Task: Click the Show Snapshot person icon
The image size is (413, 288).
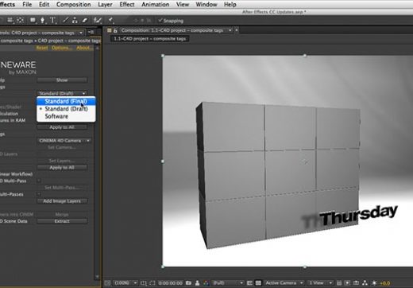Action: point(197,283)
